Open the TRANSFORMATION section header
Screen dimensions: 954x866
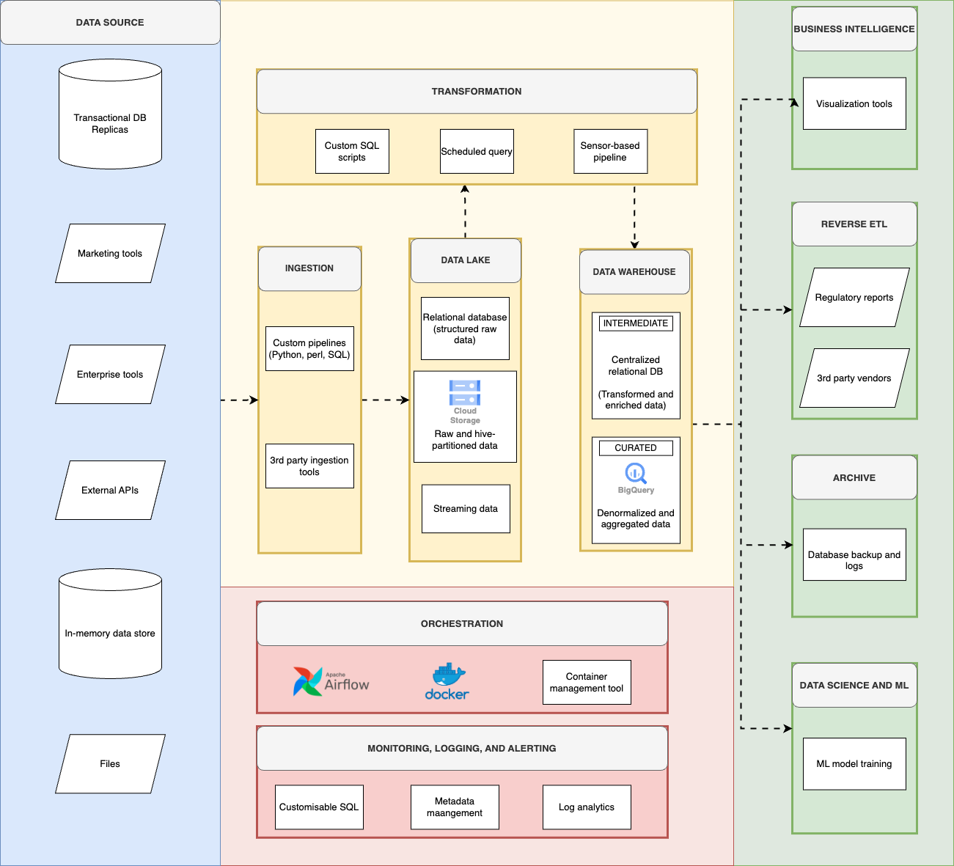476,91
